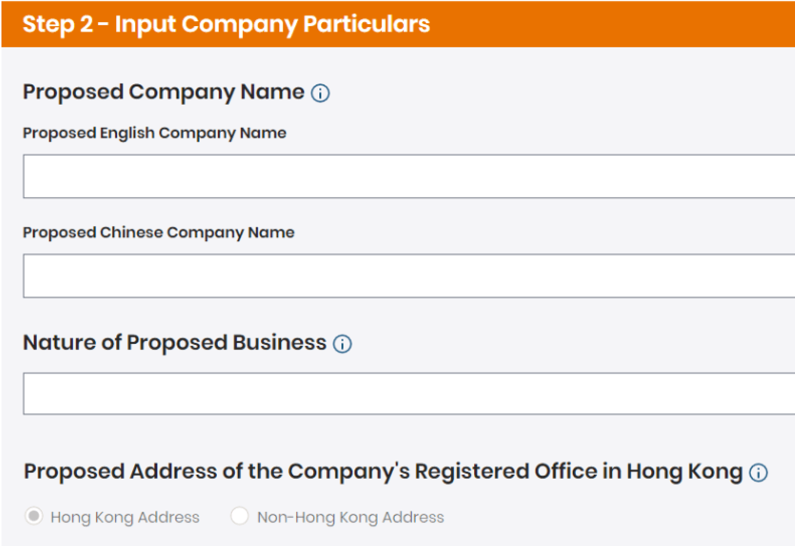
Task: Show info for the Registered Office address heading
Action: [758, 473]
